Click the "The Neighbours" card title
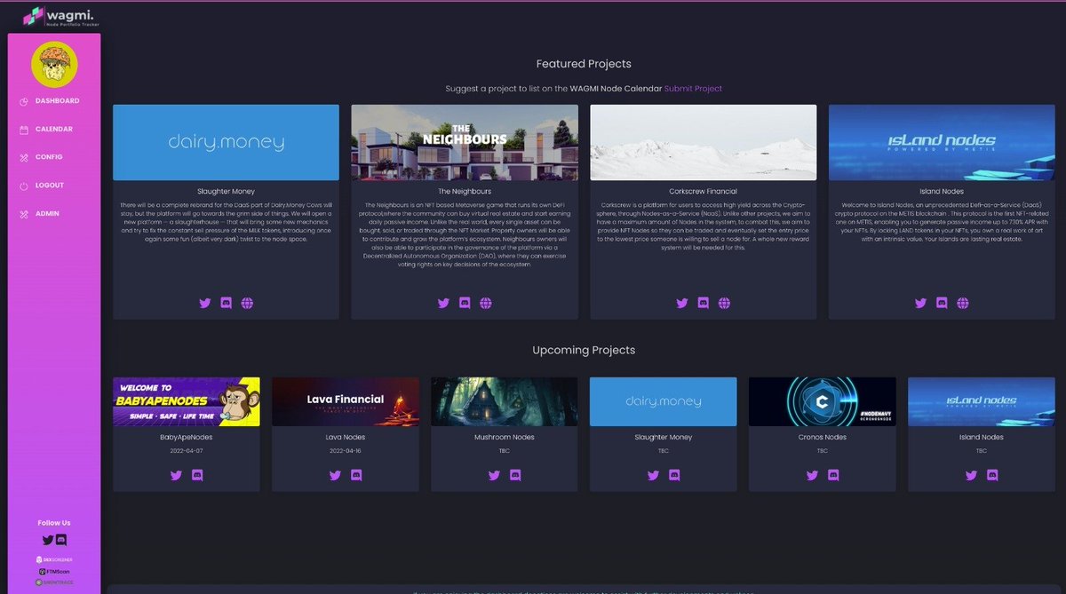The width and height of the screenshot is (1066, 594). (465, 191)
